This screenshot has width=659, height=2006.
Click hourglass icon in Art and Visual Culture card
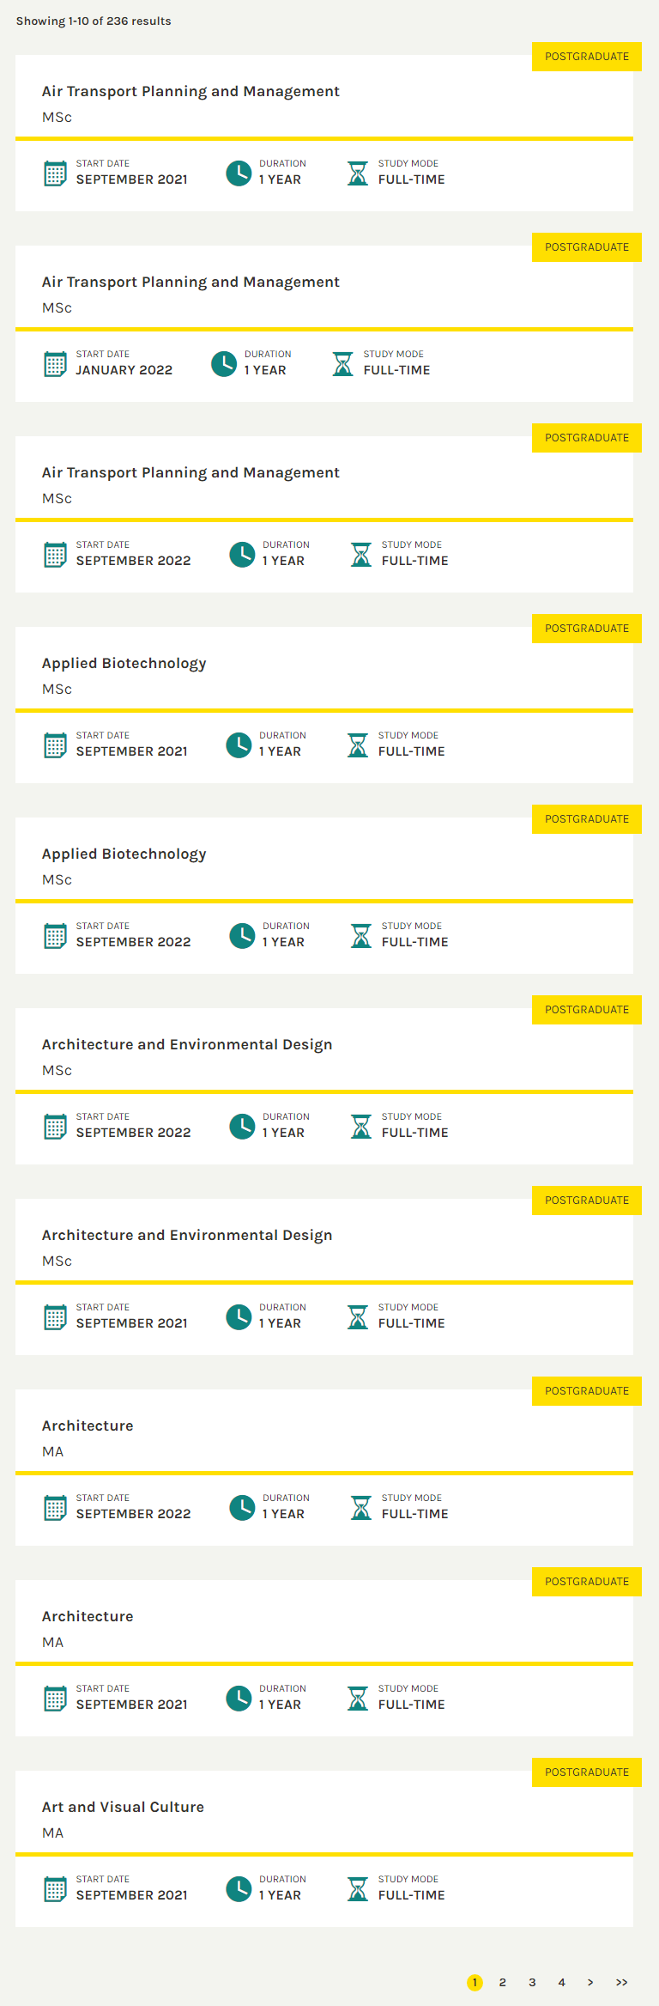click(358, 1888)
